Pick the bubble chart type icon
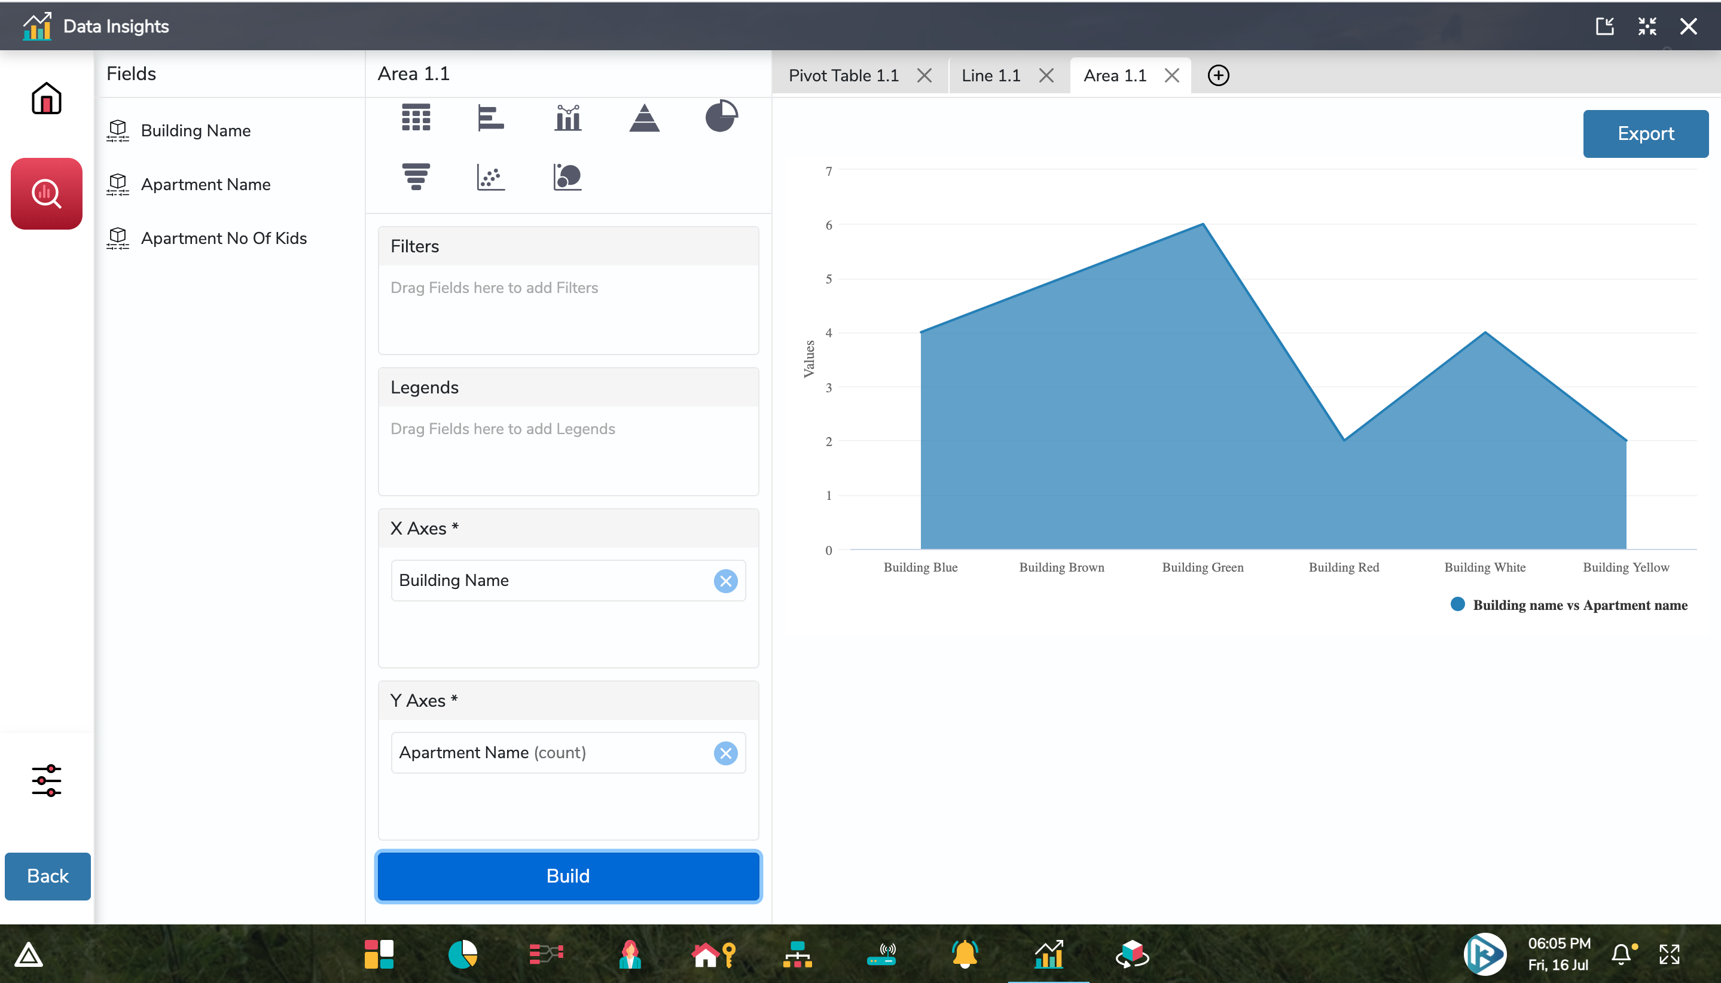1721x983 pixels. pos(568,177)
